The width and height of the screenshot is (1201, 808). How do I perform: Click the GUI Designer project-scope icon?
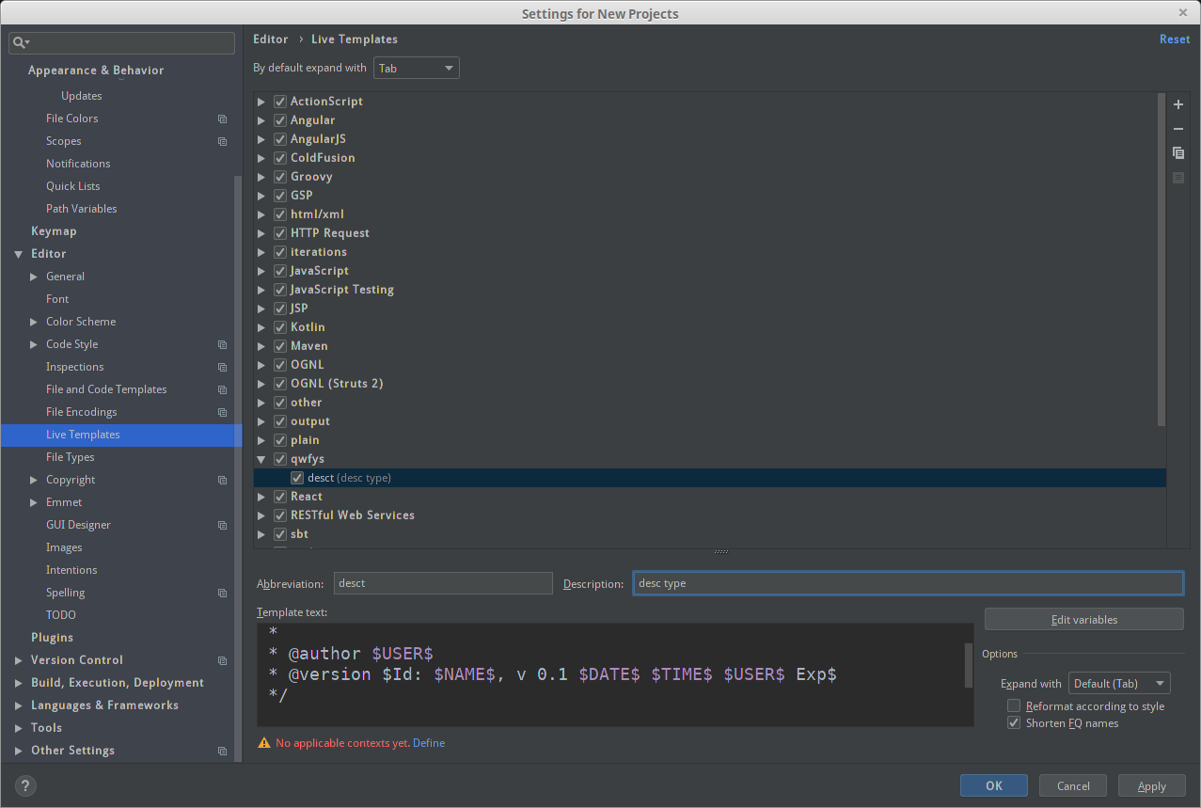[x=222, y=525]
